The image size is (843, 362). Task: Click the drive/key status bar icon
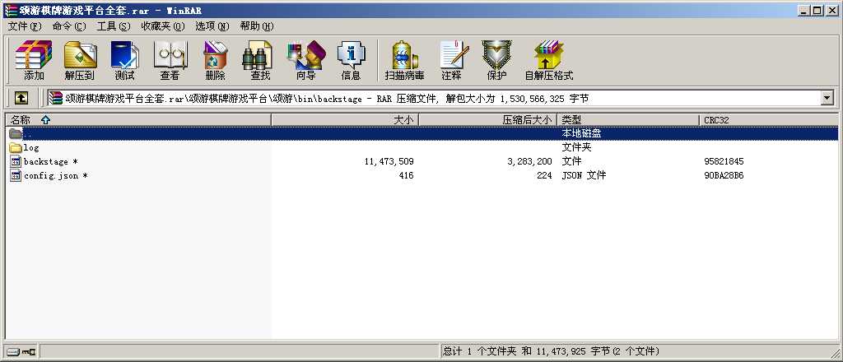[21, 352]
